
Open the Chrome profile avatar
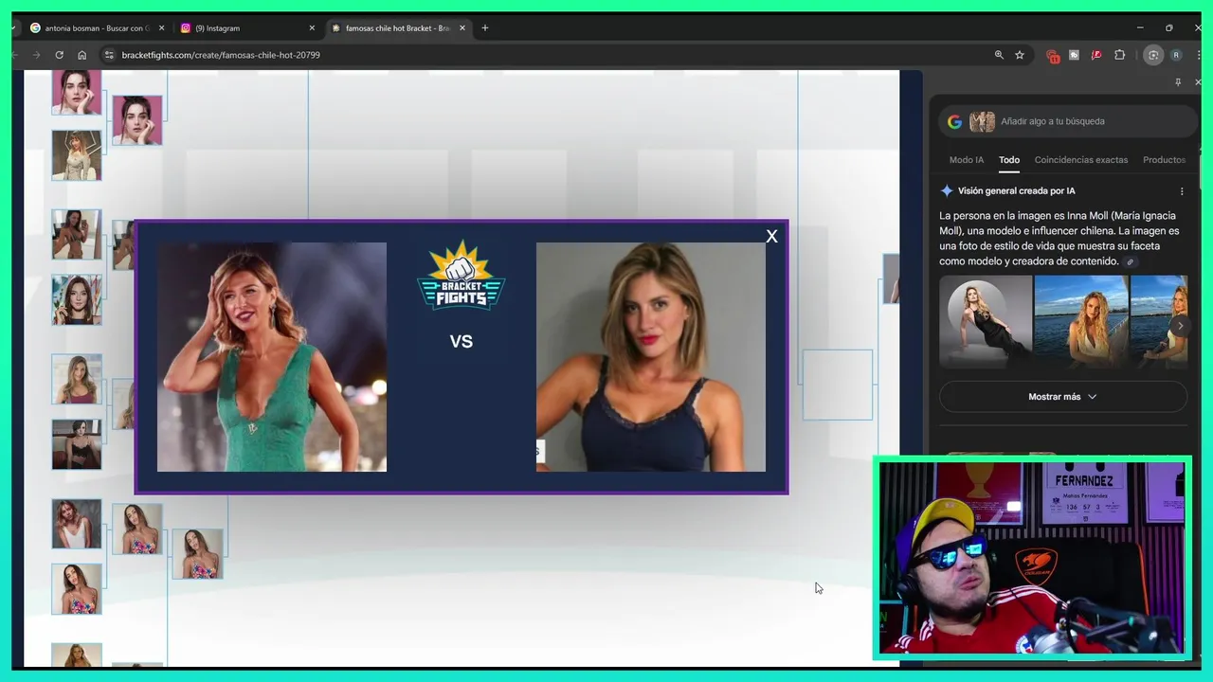tap(1176, 55)
